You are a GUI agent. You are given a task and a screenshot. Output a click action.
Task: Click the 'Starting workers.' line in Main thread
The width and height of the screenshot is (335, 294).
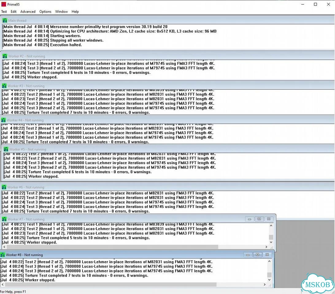click(x=42, y=36)
